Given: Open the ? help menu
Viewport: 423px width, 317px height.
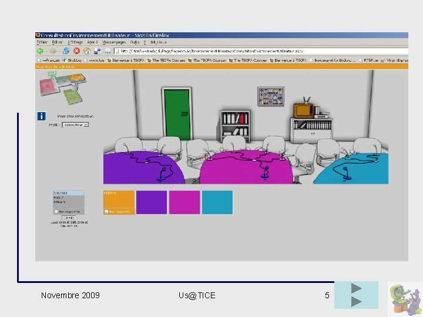Looking at the screenshot, I should (x=145, y=42).
